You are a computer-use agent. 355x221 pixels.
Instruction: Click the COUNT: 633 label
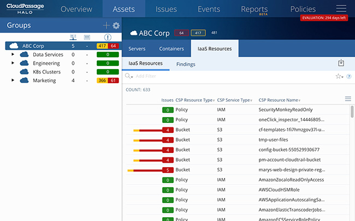click(138, 90)
